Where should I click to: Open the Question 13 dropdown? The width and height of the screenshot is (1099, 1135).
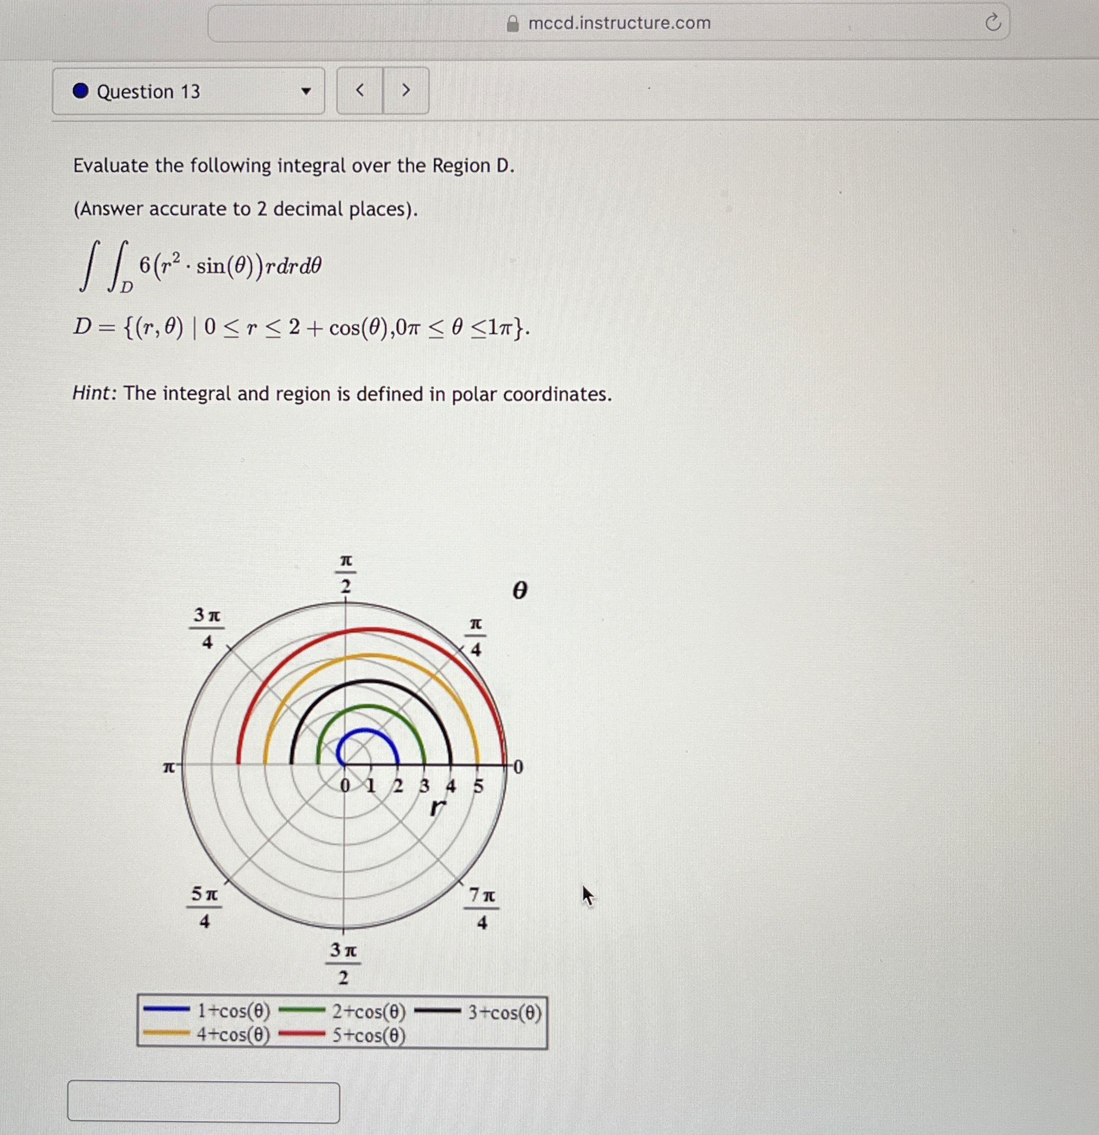point(188,91)
